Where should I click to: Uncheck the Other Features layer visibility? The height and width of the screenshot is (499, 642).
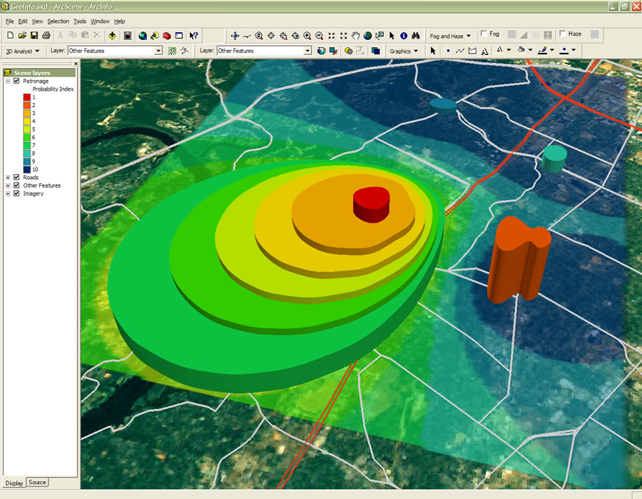click(16, 185)
